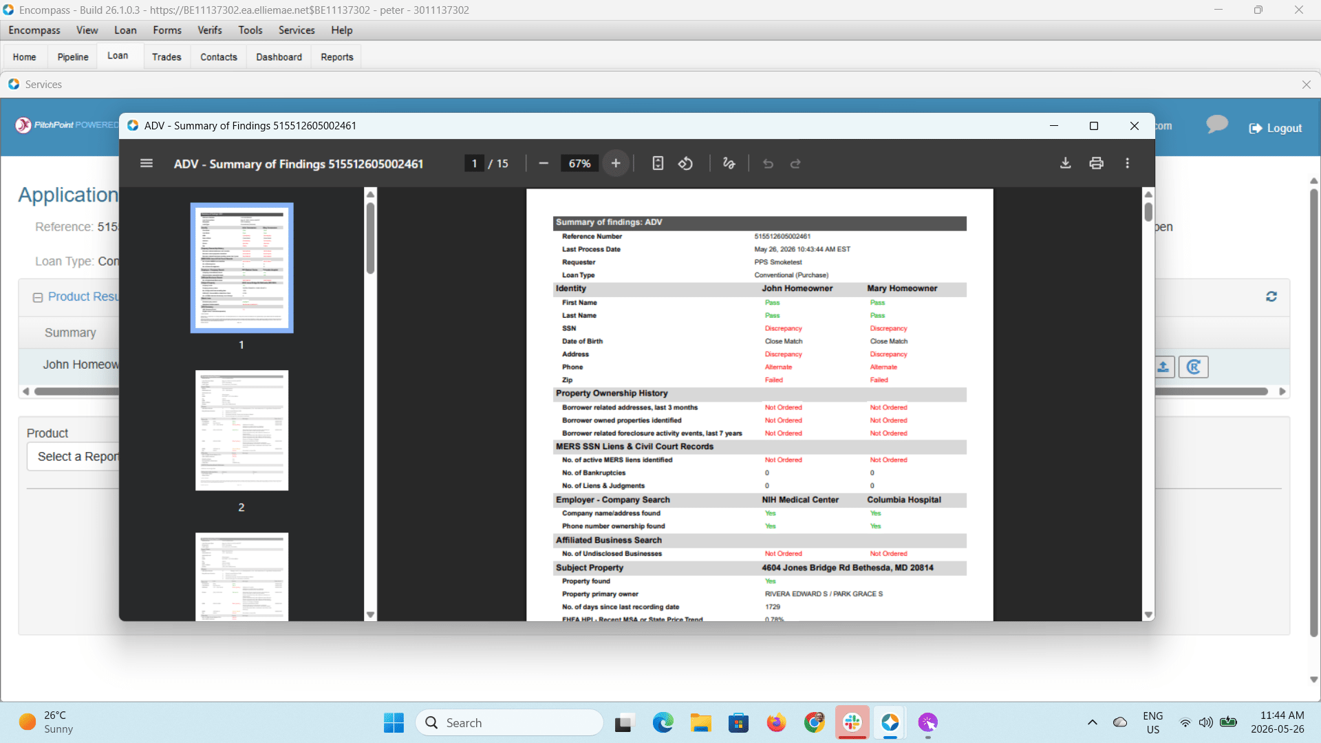Image resolution: width=1321 pixels, height=743 pixels.
Task: Open the View menu
Action: coord(87,30)
